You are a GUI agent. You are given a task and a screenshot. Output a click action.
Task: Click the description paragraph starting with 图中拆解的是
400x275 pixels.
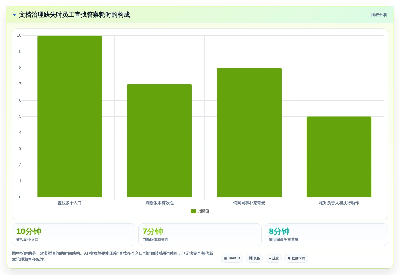click(x=113, y=257)
